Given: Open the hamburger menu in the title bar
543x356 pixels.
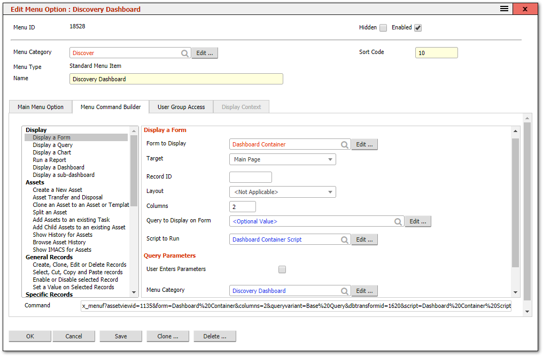Looking at the screenshot, I should [x=503, y=9].
